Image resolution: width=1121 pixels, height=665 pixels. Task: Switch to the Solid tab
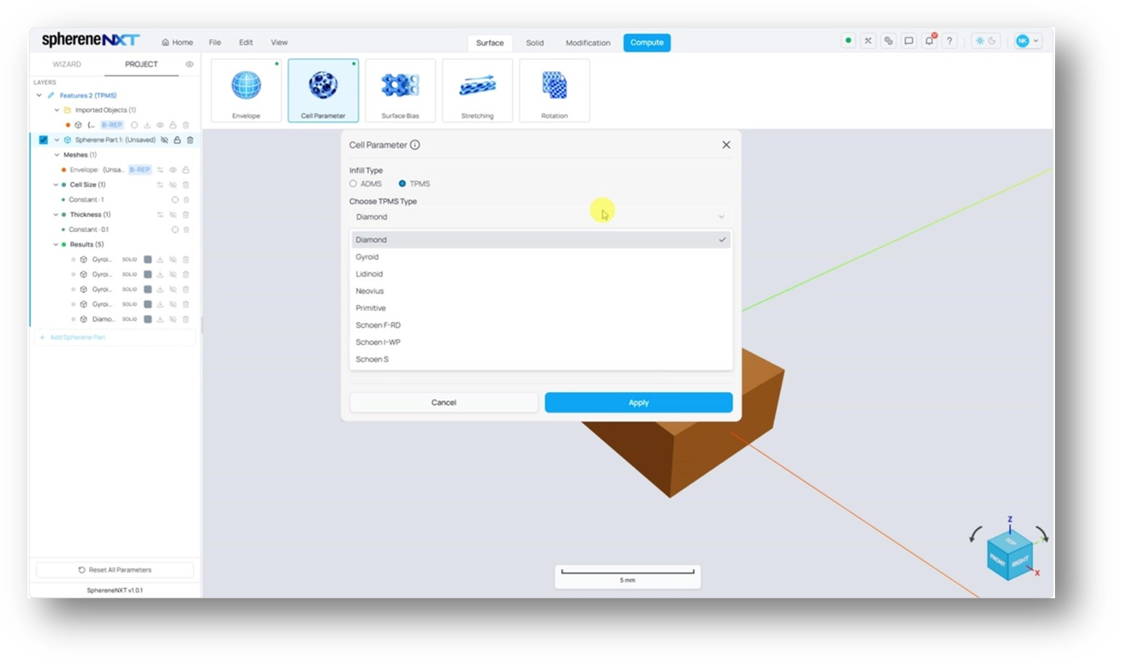coord(535,43)
